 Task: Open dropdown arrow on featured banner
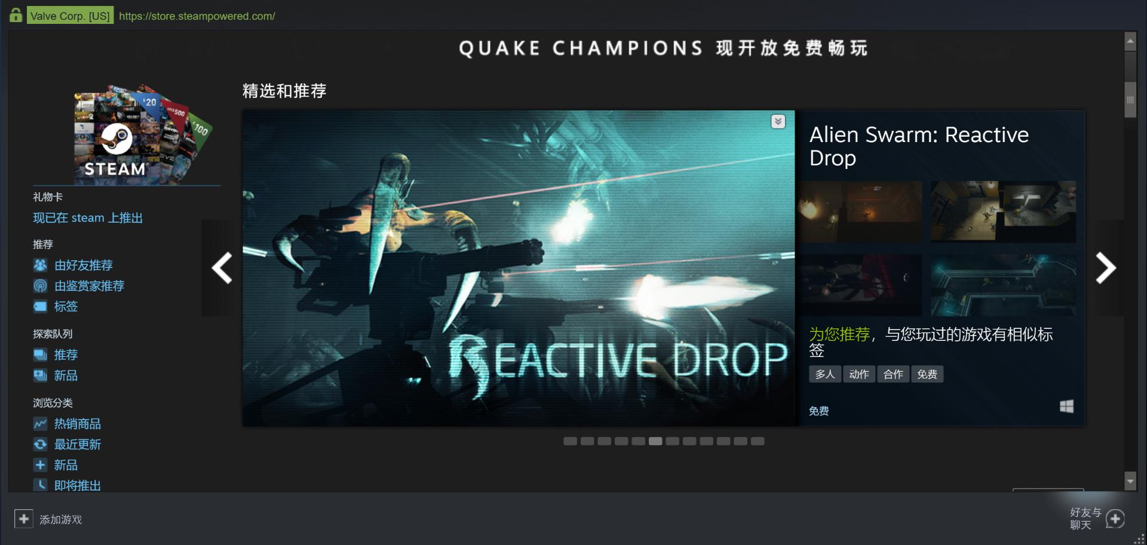778,122
